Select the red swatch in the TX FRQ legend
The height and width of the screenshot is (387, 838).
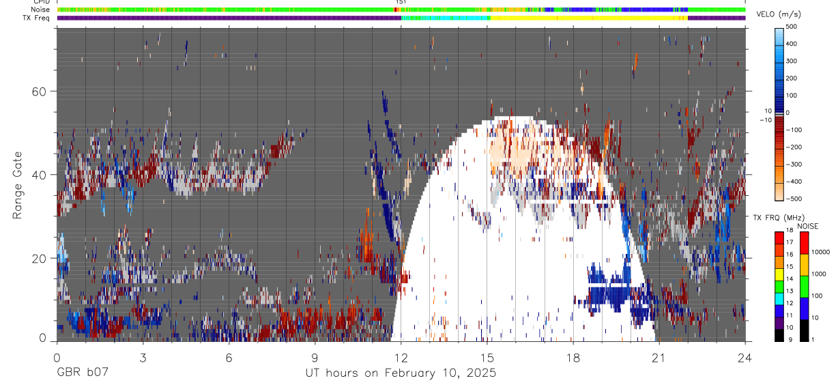pyautogui.click(x=779, y=237)
